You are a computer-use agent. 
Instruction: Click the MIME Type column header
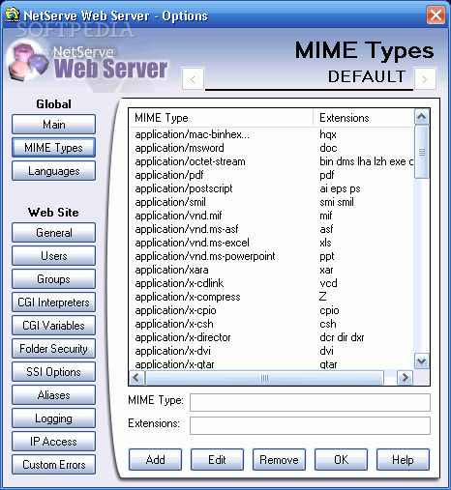221,118
